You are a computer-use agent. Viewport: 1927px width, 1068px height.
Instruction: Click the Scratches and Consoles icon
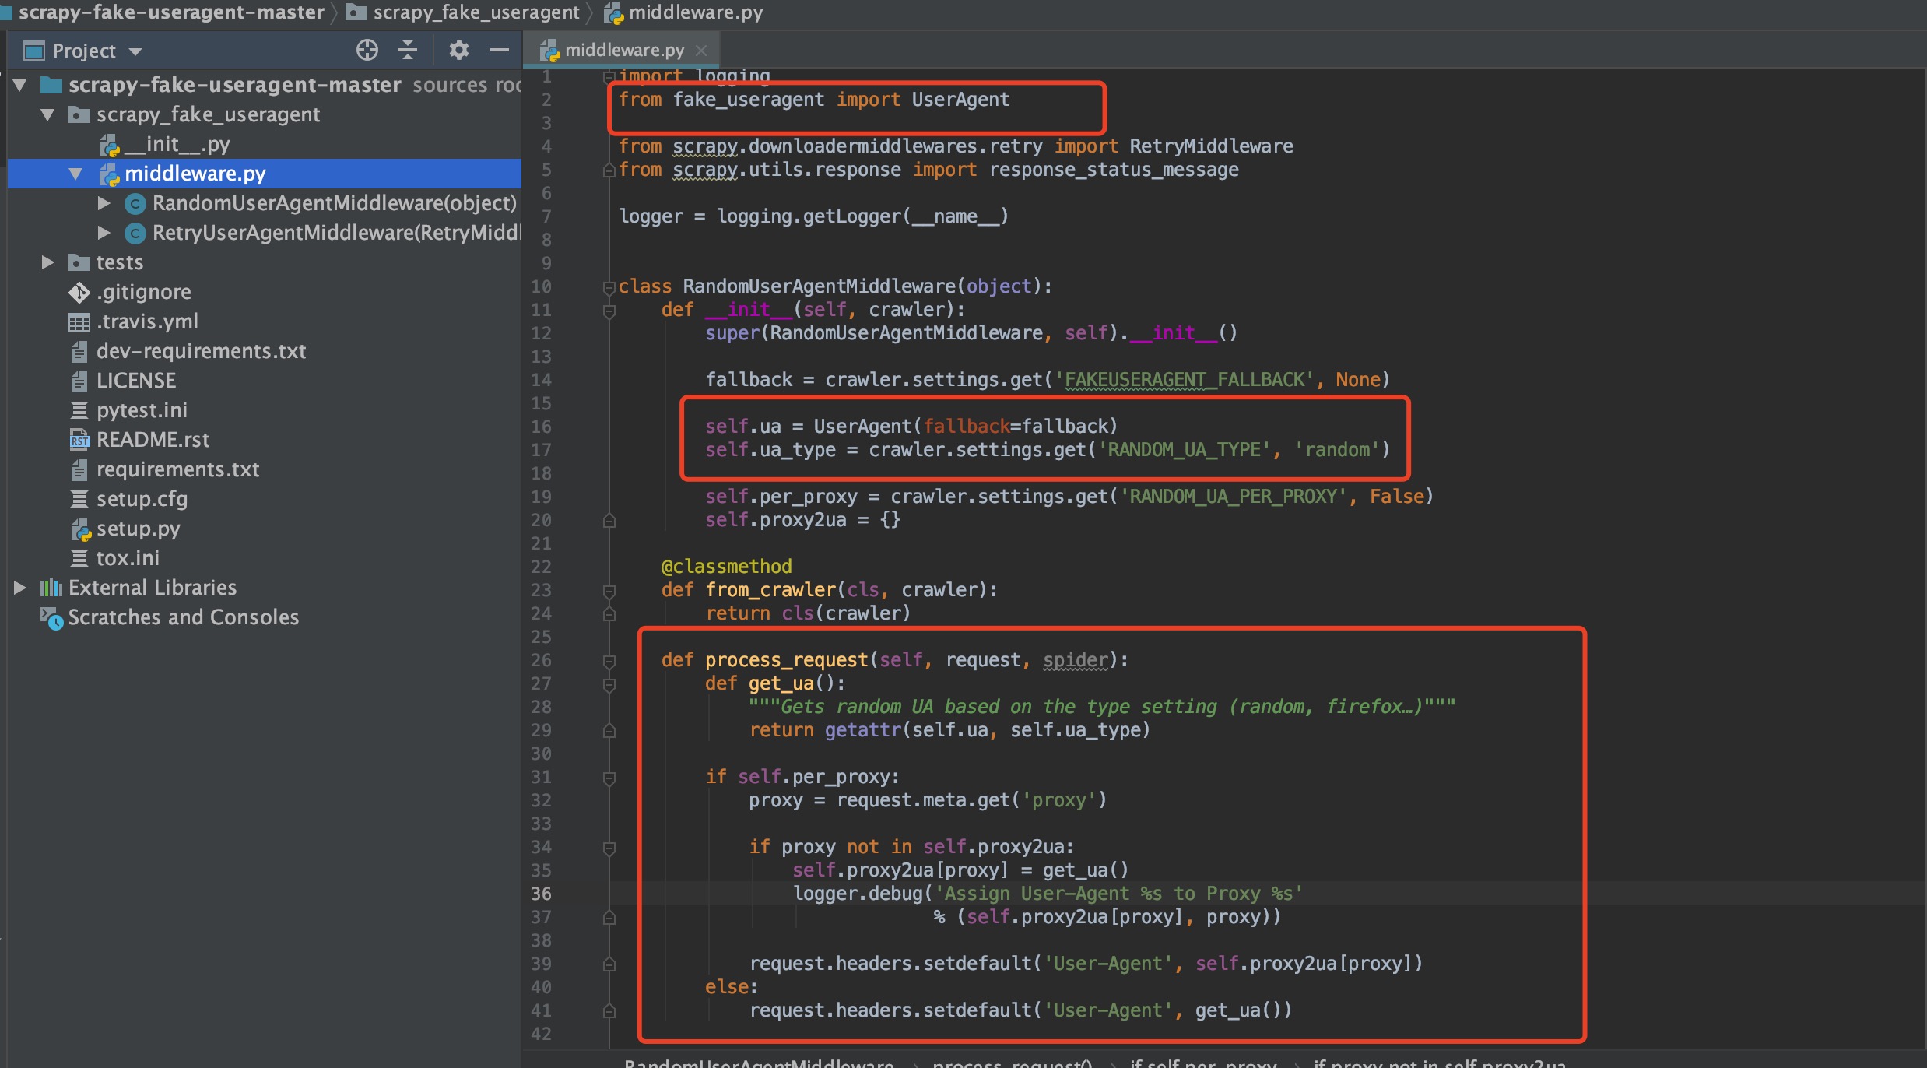[51, 618]
